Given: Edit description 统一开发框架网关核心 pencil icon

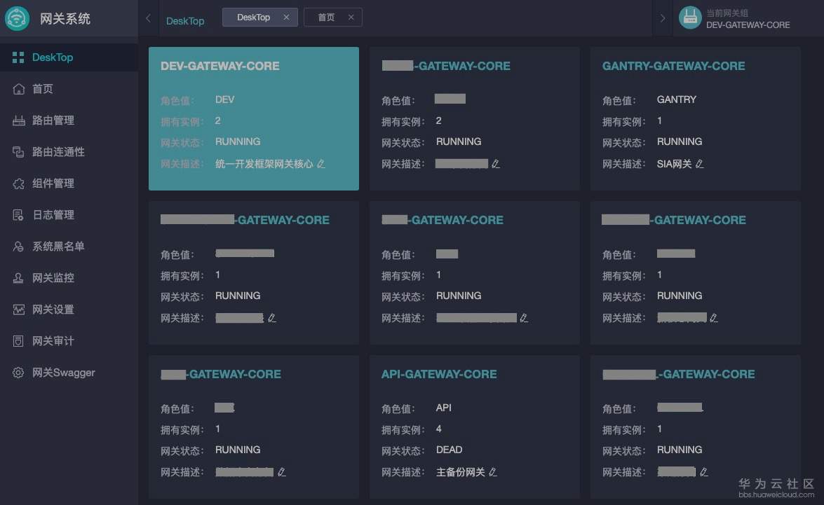Looking at the screenshot, I should (x=320, y=164).
